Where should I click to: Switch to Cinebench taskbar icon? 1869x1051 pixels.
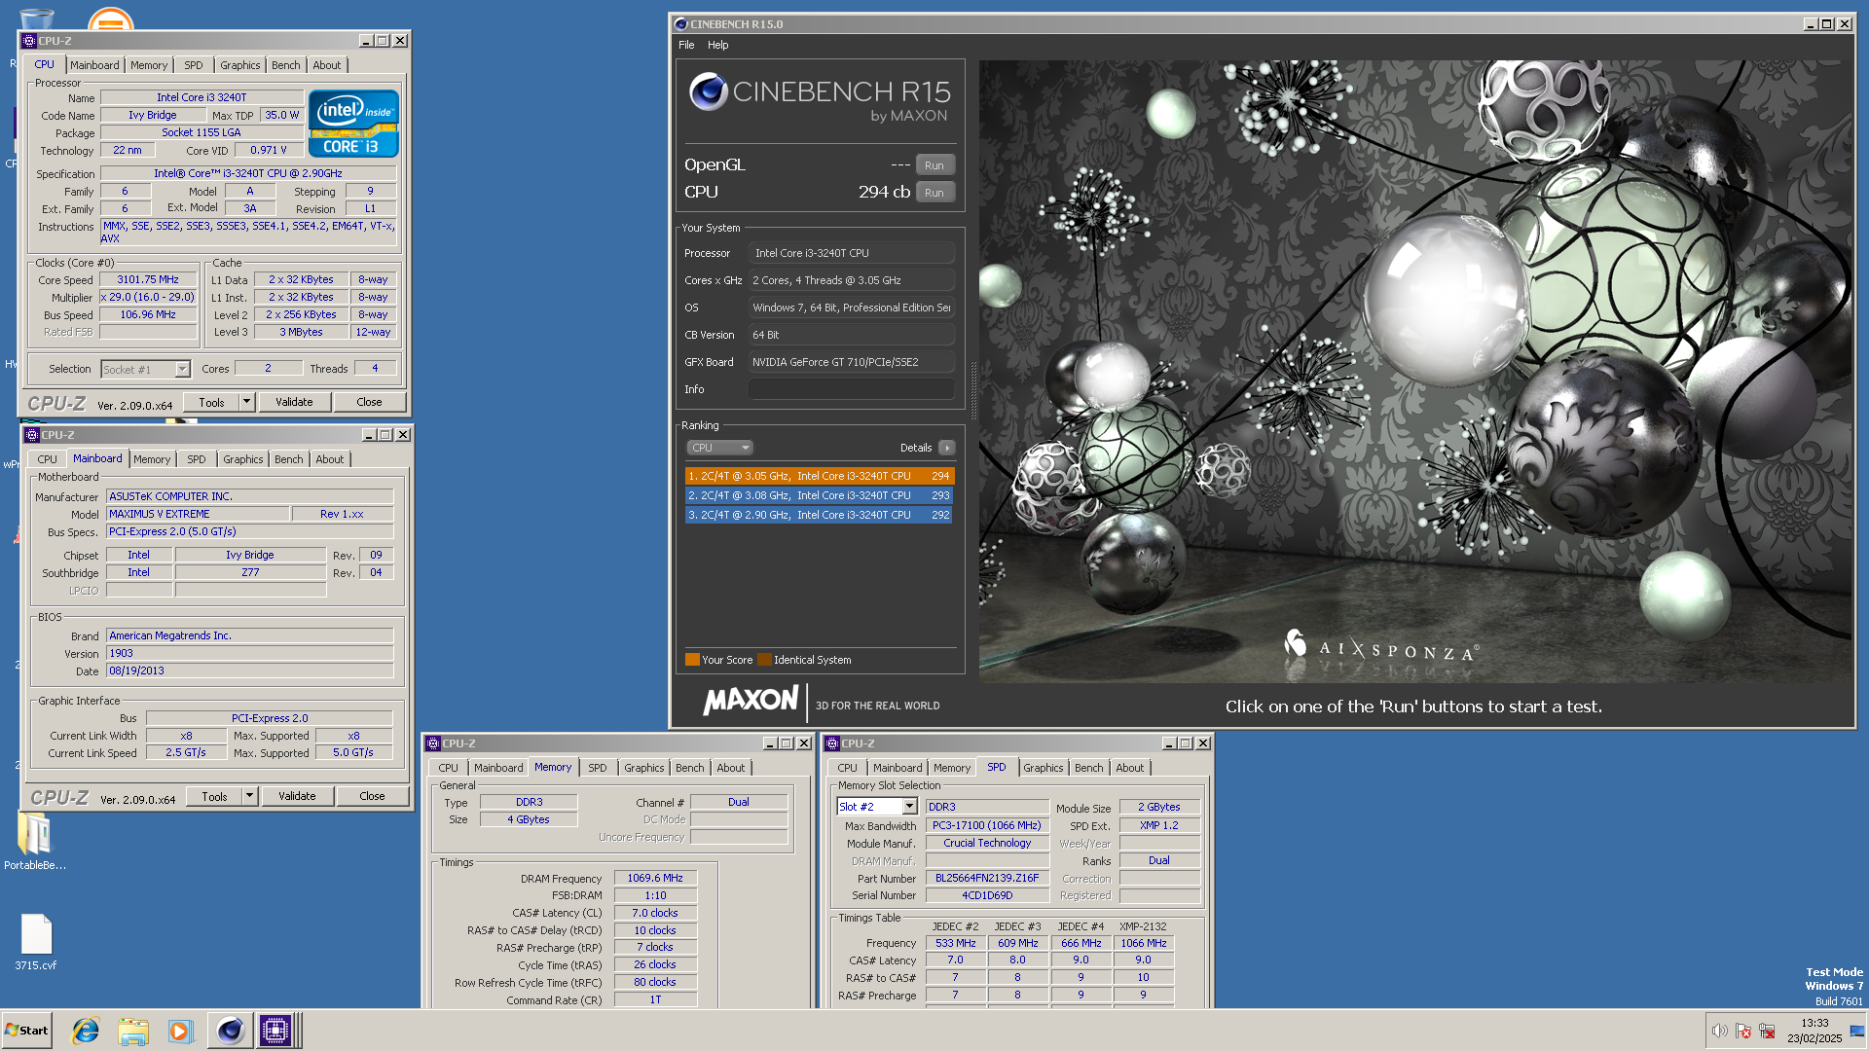pos(230,1031)
